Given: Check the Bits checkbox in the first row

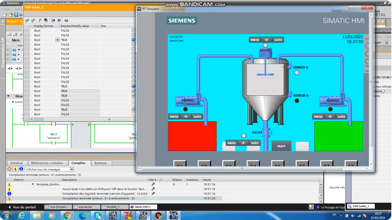Looking at the screenshot, I should point(133,31).
